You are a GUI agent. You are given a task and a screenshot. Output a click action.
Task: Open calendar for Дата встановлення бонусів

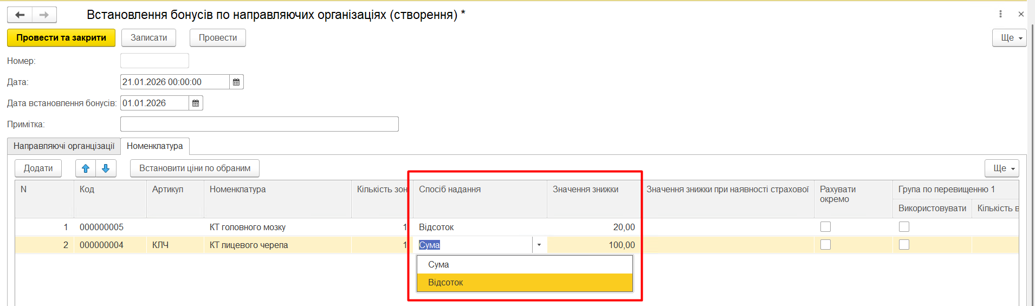(x=196, y=103)
